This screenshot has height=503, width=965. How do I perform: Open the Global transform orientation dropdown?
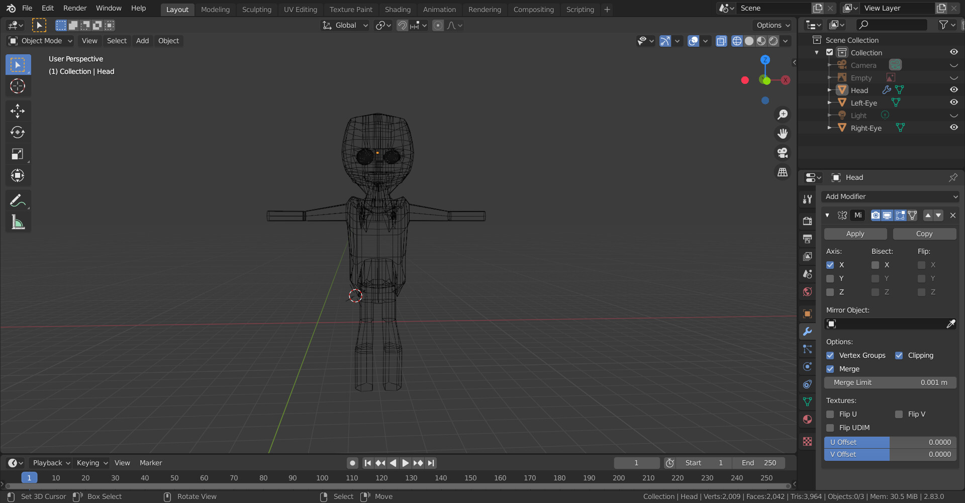point(345,25)
